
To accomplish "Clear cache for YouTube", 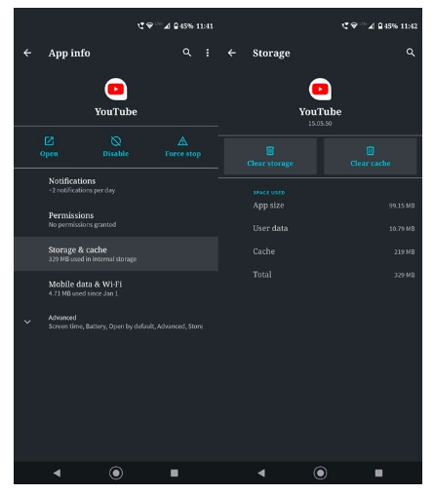I will pos(371,156).
